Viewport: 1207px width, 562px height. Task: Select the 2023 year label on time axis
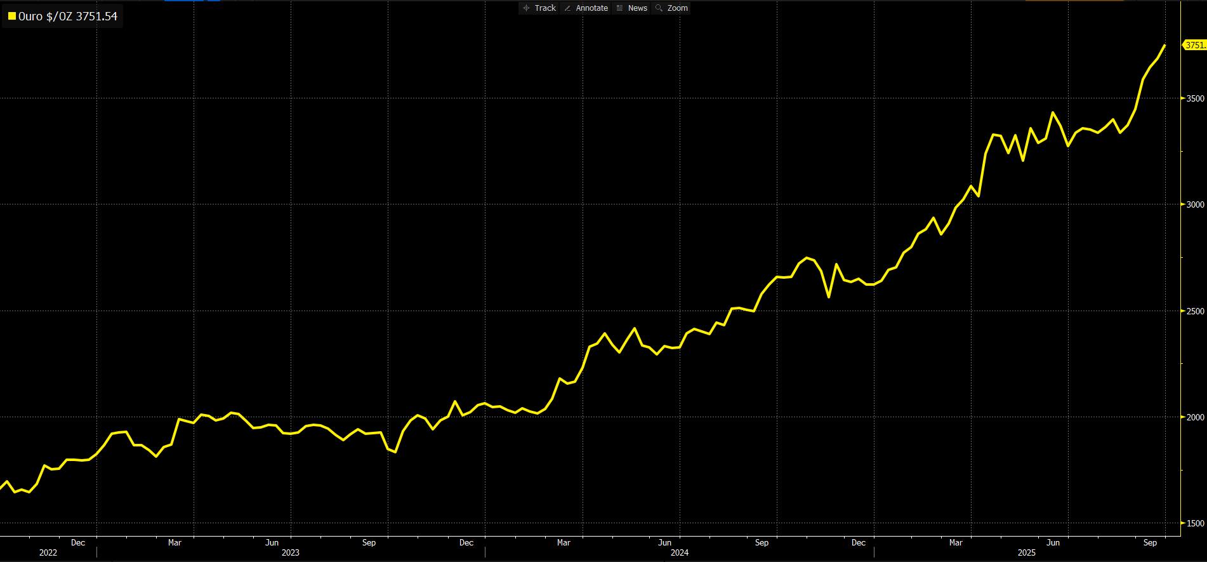(x=290, y=552)
